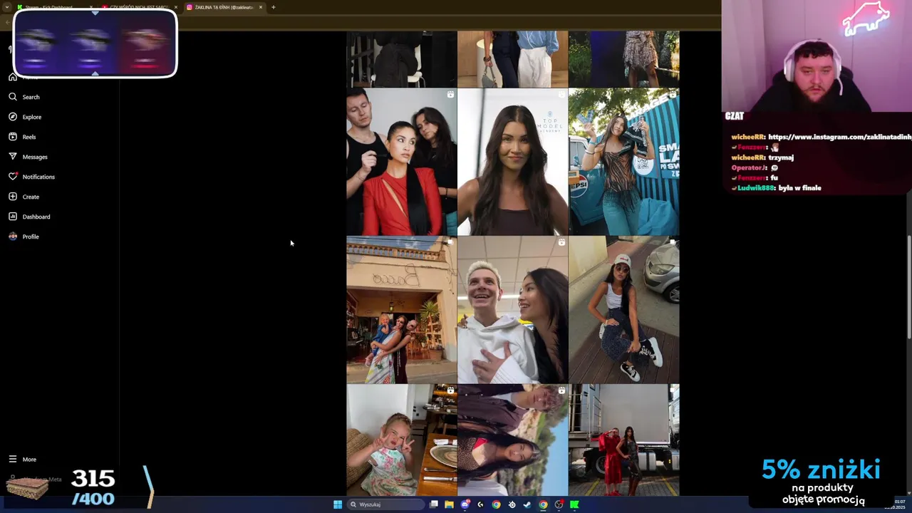Open post with woman by Pepsi truck

tap(623, 162)
